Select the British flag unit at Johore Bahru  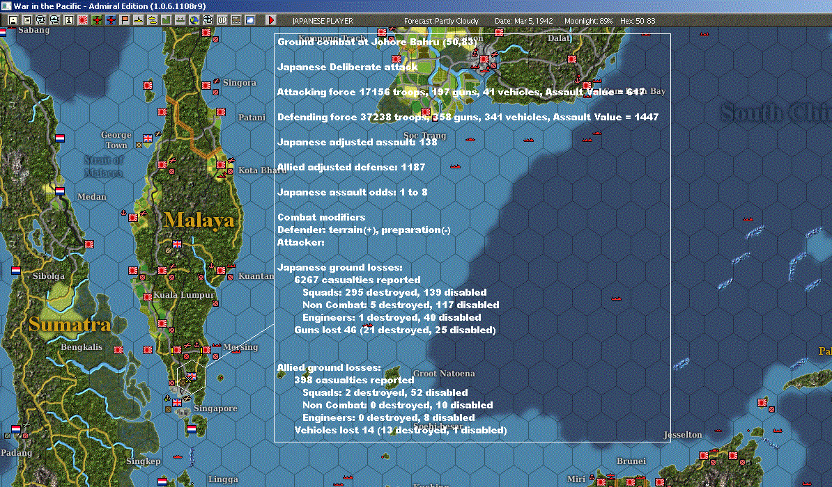[192, 376]
